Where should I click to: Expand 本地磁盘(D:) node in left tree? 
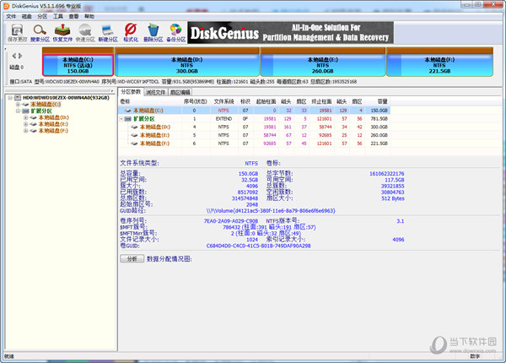[25, 117]
